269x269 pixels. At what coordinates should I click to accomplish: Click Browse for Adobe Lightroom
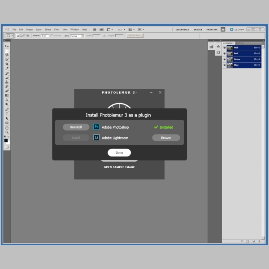166,138
